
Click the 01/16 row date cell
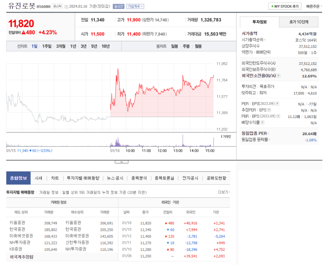click(x=127, y=223)
